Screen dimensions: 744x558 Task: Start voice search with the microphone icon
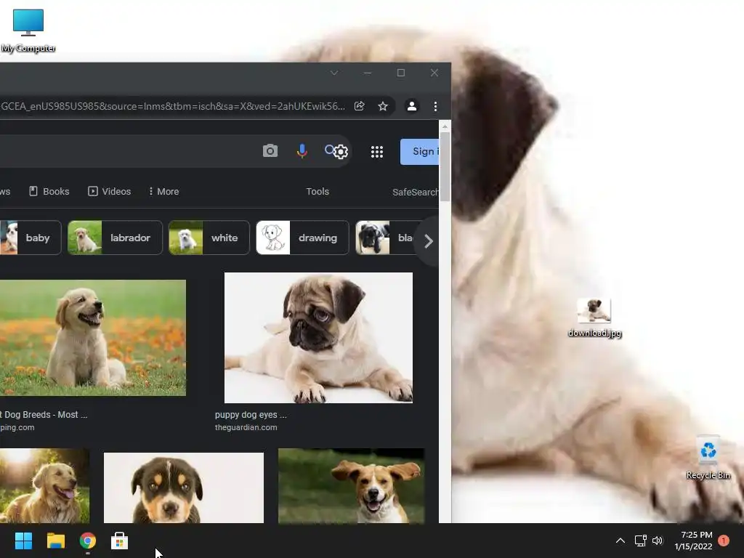[x=302, y=151]
